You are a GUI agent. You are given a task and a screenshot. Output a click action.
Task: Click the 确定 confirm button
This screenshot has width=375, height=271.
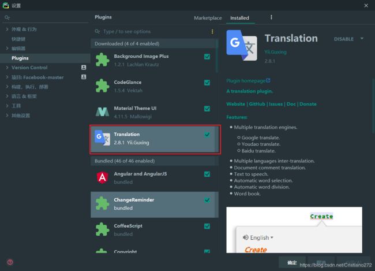pyautogui.click(x=292, y=262)
